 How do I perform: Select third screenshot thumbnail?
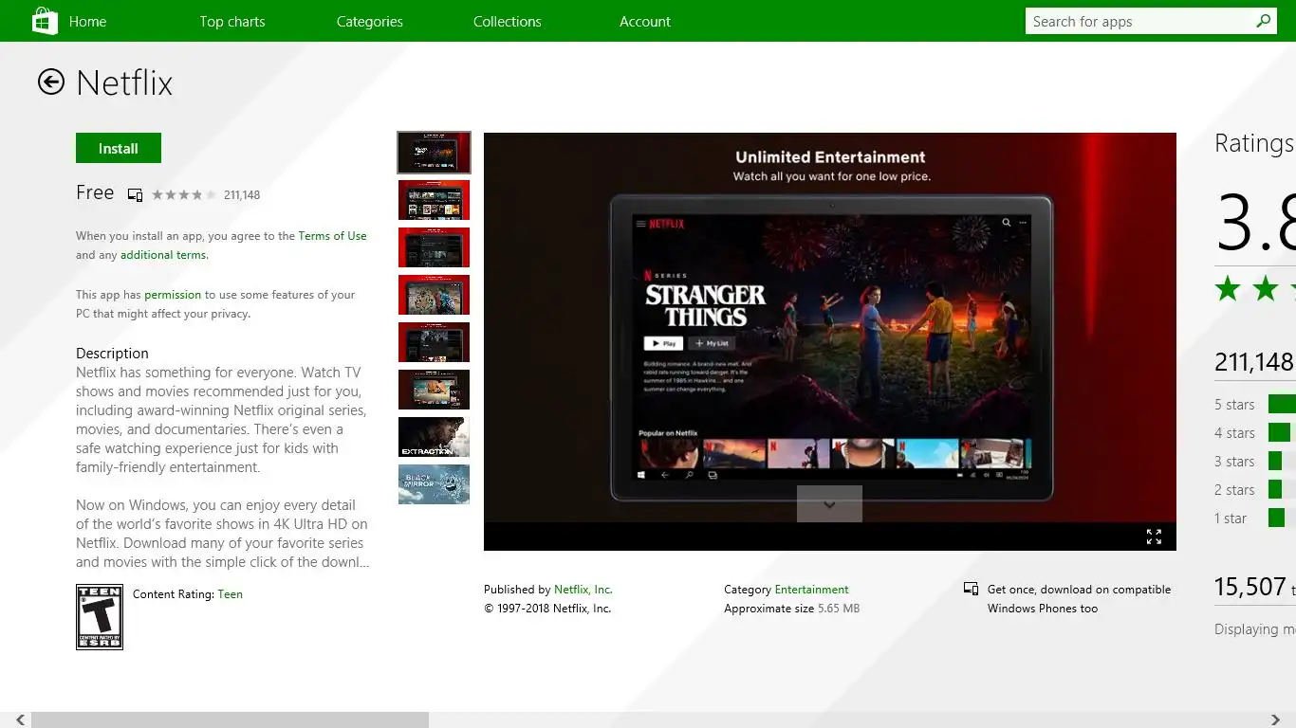[434, 247]
